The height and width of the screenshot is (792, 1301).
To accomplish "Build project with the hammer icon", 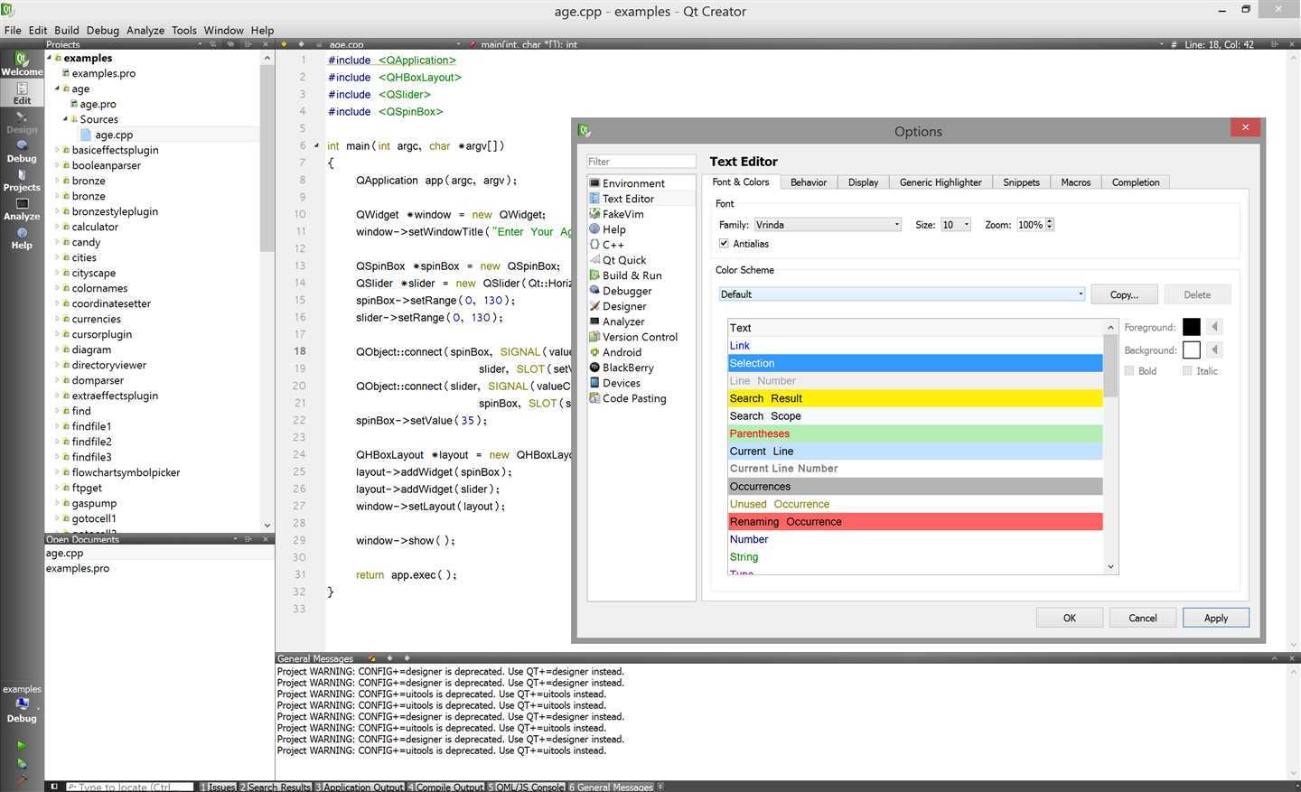I will coord(22,778).
